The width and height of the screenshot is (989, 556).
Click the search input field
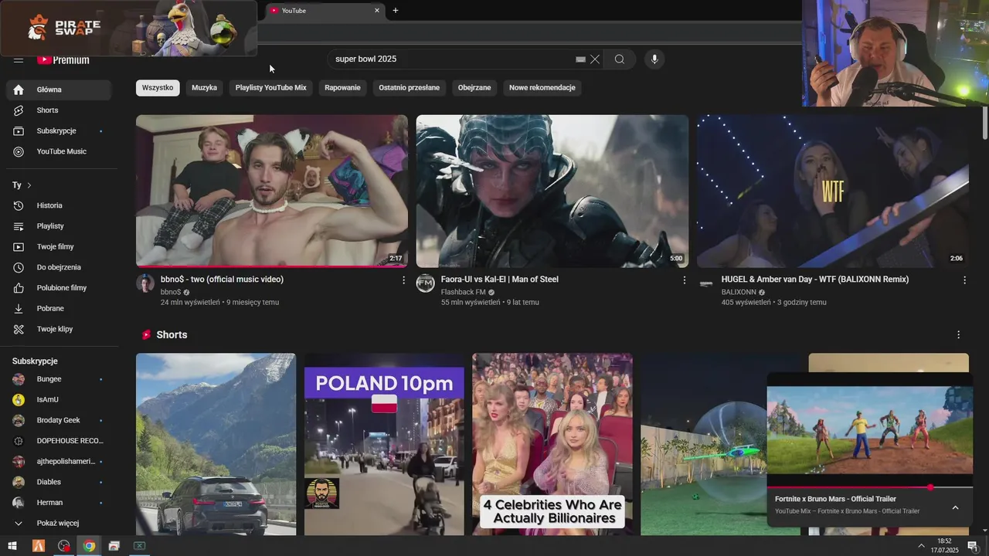452,59
